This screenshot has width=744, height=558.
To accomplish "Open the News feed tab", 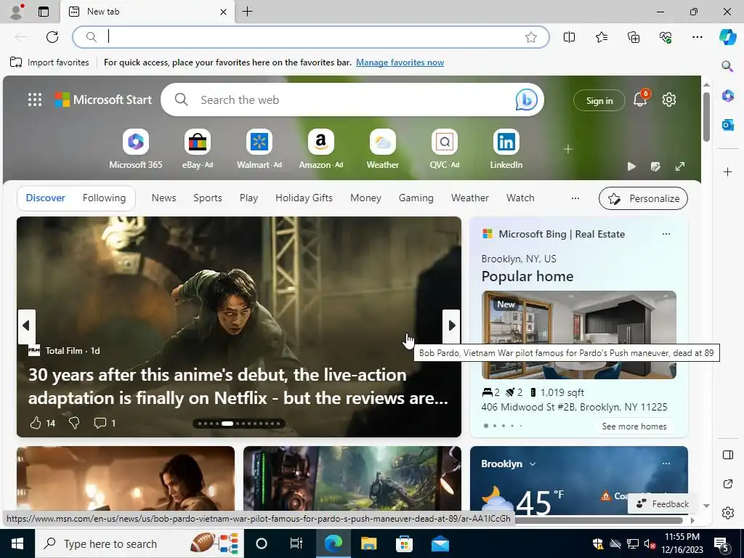I will (x=163, y=198).
